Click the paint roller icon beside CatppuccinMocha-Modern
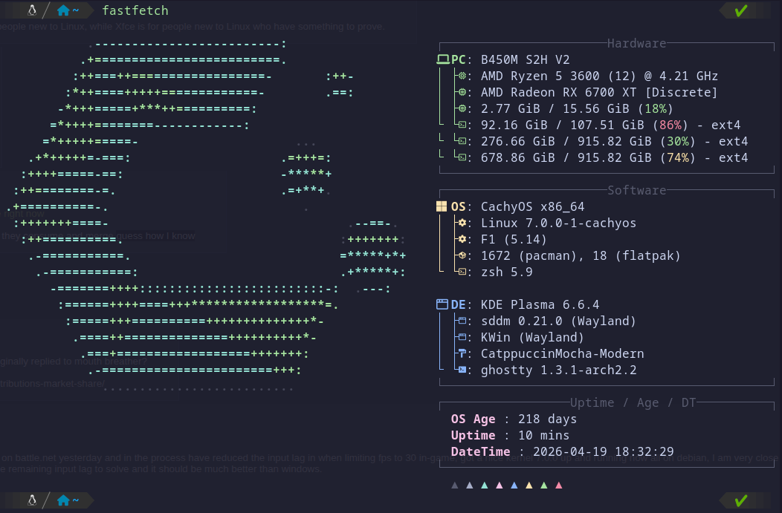Viewport: 782px width, 513px height. [462, 353]
